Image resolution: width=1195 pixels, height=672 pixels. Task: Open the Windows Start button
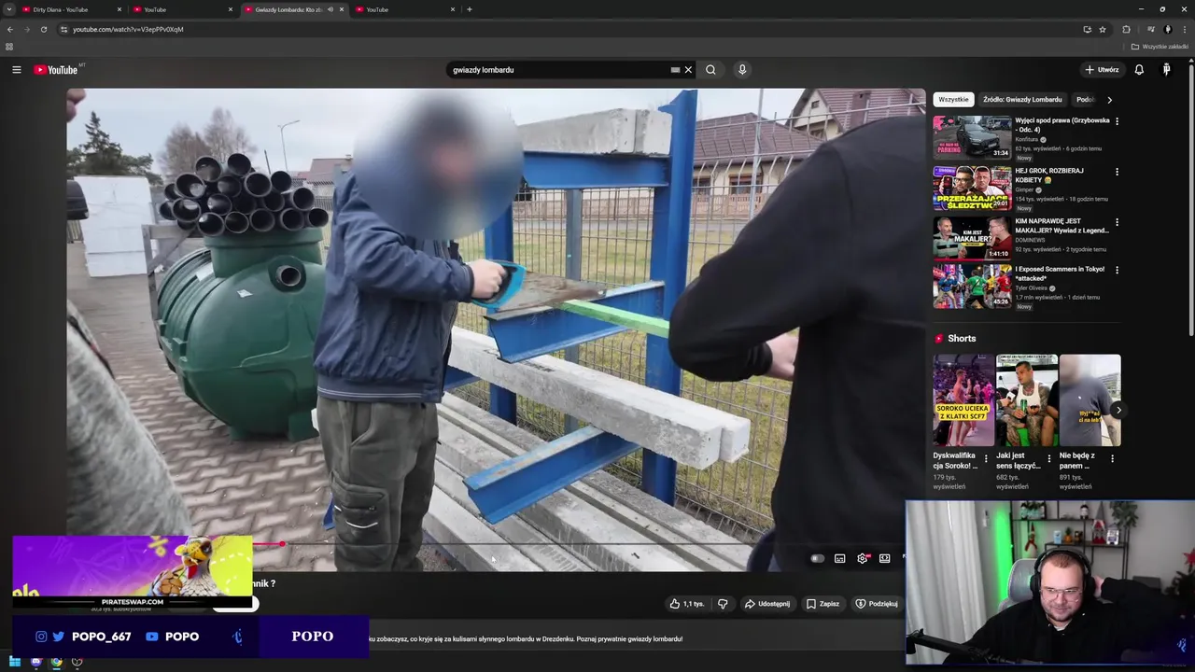(x=14, y=663)
